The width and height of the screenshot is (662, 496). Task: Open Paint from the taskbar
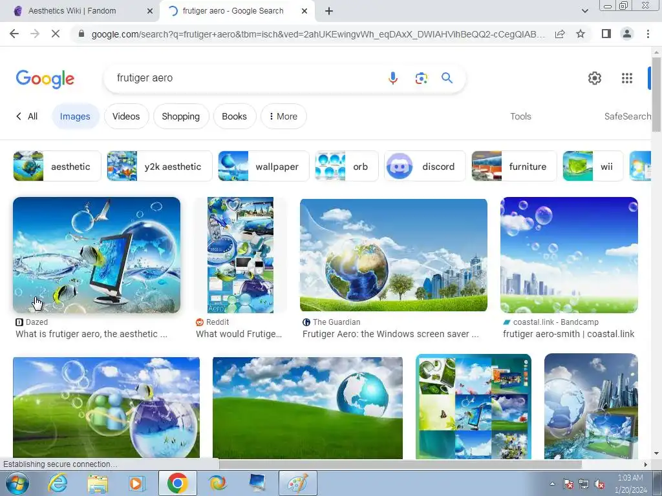(x=297, y=483)
